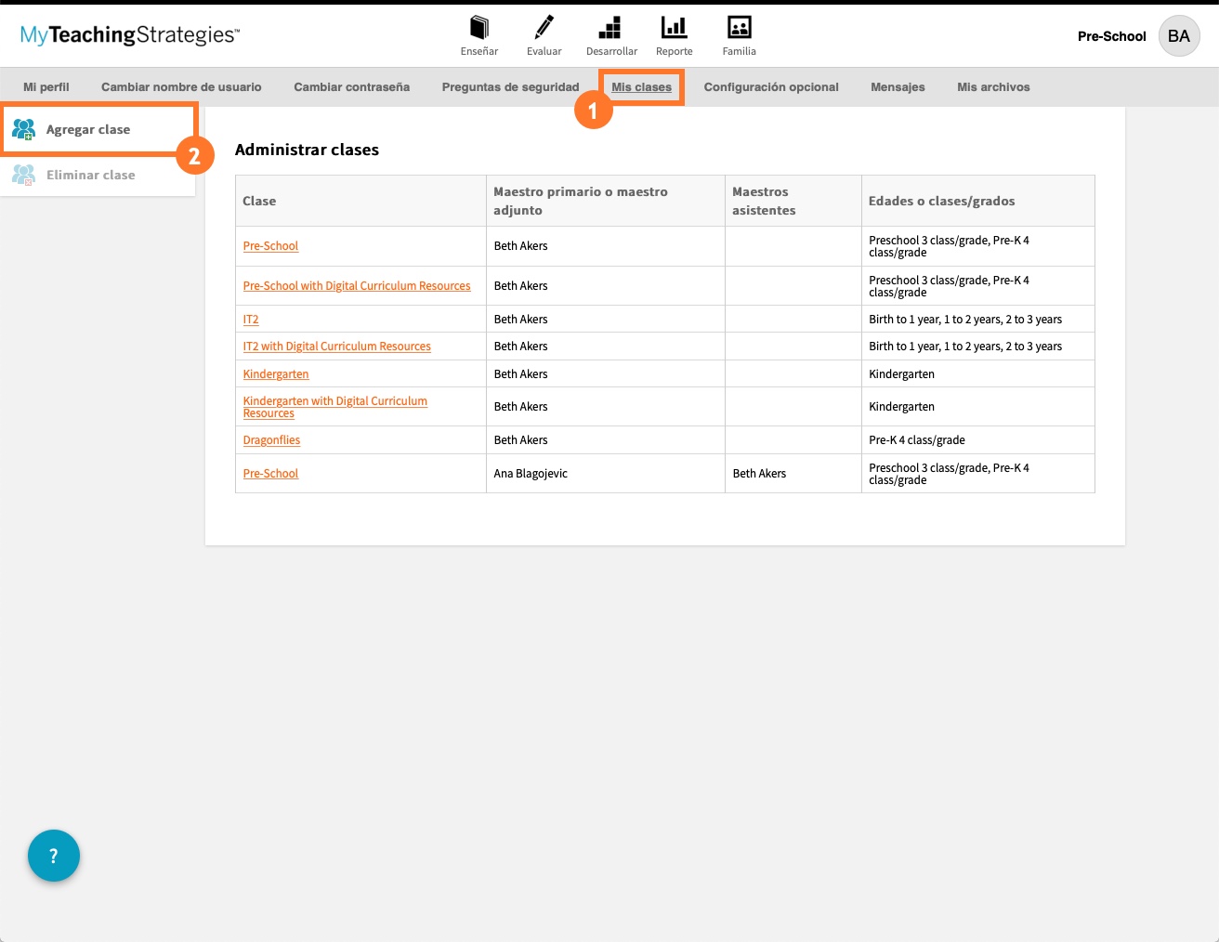Switch to the Mis clases tab
This screenshot has height=942, width=1219.
point(641,86)
